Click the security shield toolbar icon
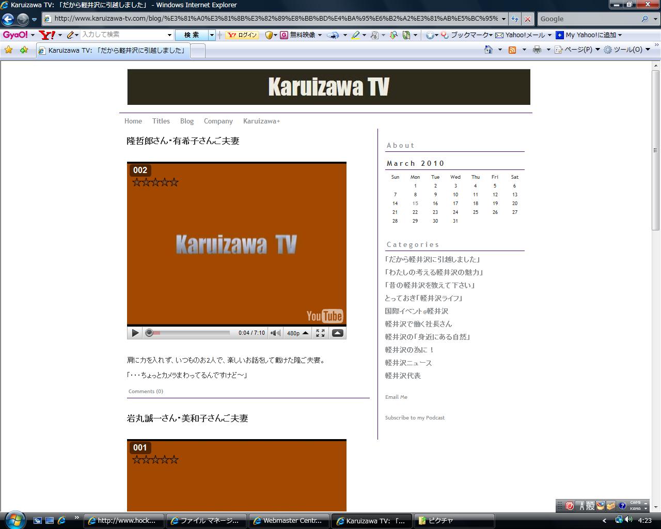Viewport: 661px width, 529px height. [269, 35]
